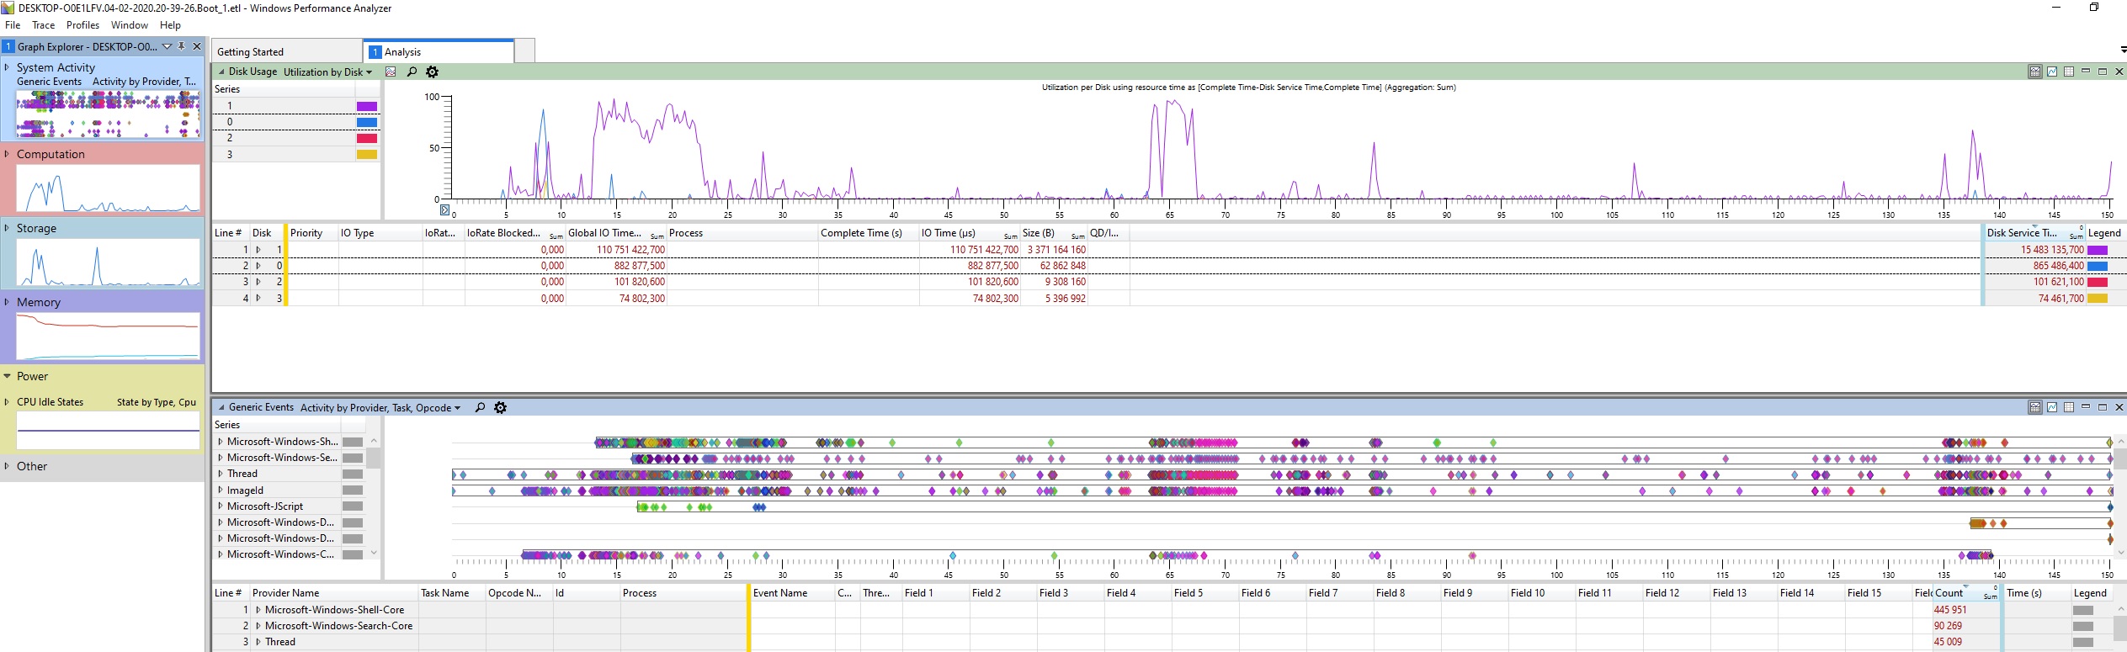Open the Trace menu
Screen dimensions: 2127x652
[x=44, y=25]
